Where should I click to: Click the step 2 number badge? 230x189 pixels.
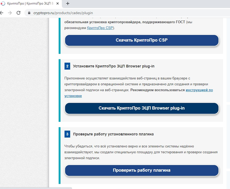(x=67, y=66)
